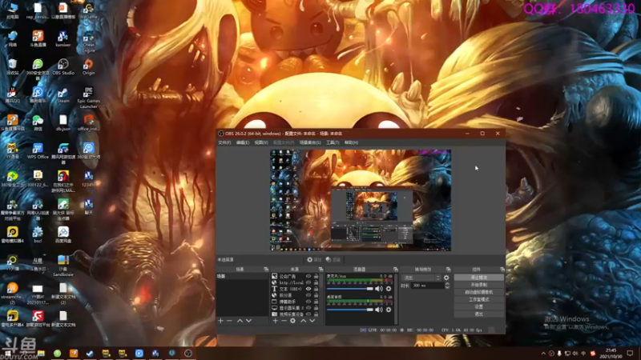Open source properties gear in the Sources toolbar
Image resolution: width=641 pixels, height=360 pixels.
click(x=292, y=321)
